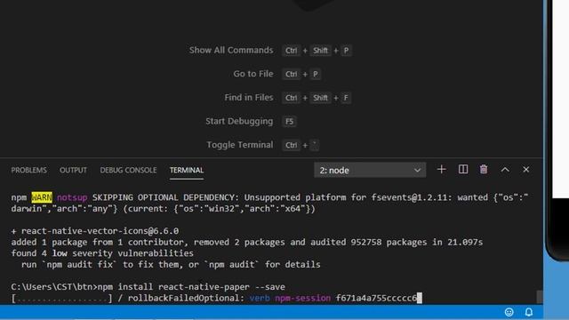Click the feedback smiley in status bar
569x320 pixels.
pyautogui.click(x=509, y=312)
